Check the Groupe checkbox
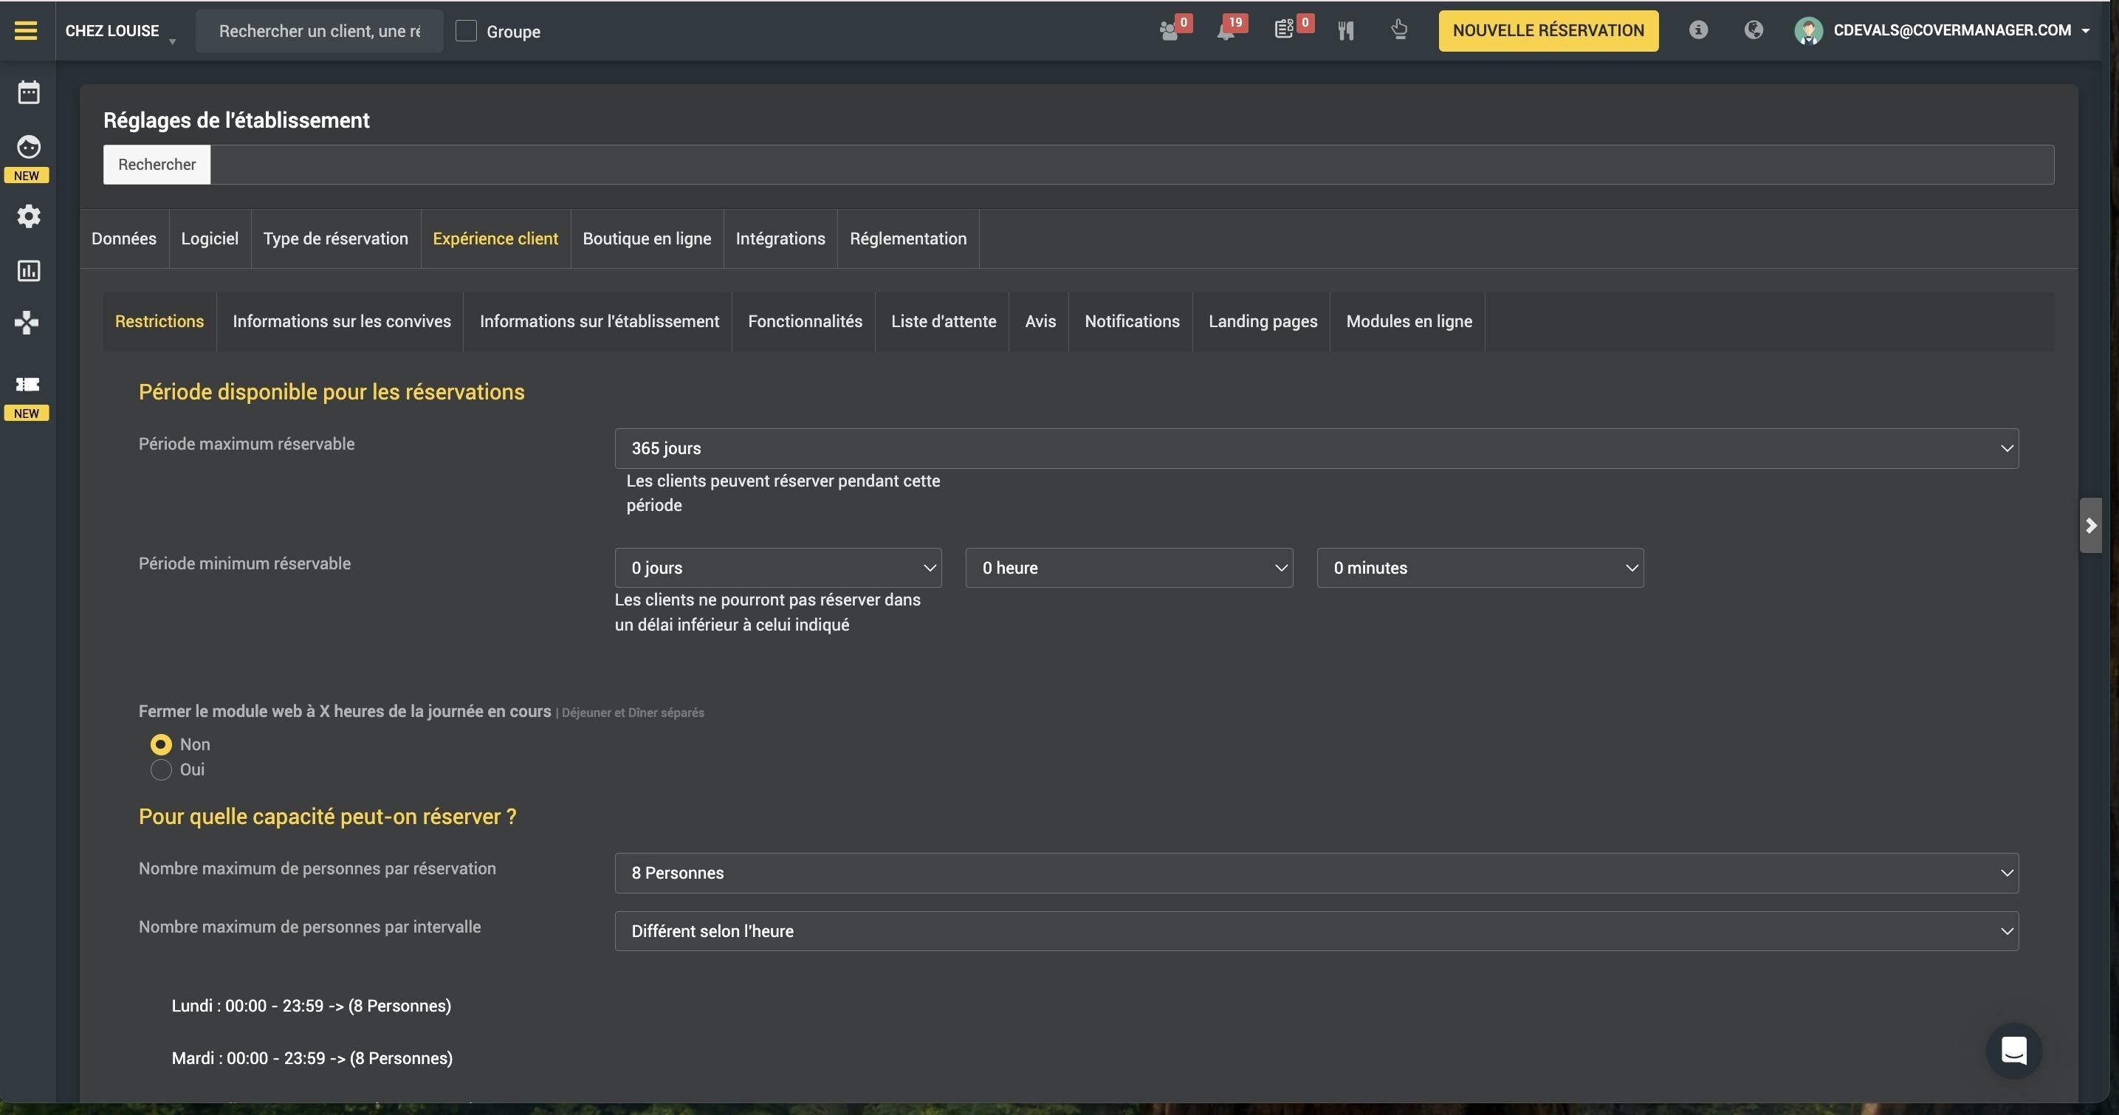2119x1115 pixels. click(x=466, y=31)
